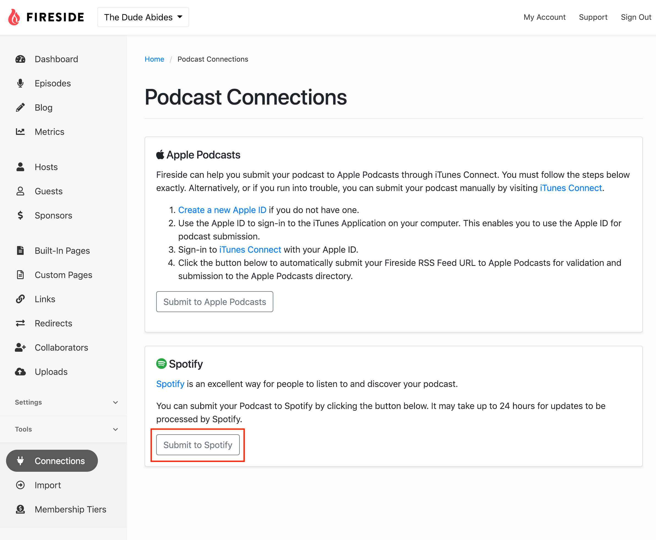Screen dimensions: 656x540
Task: Click the Redirects arrows icon
Action: click(21, 323)
